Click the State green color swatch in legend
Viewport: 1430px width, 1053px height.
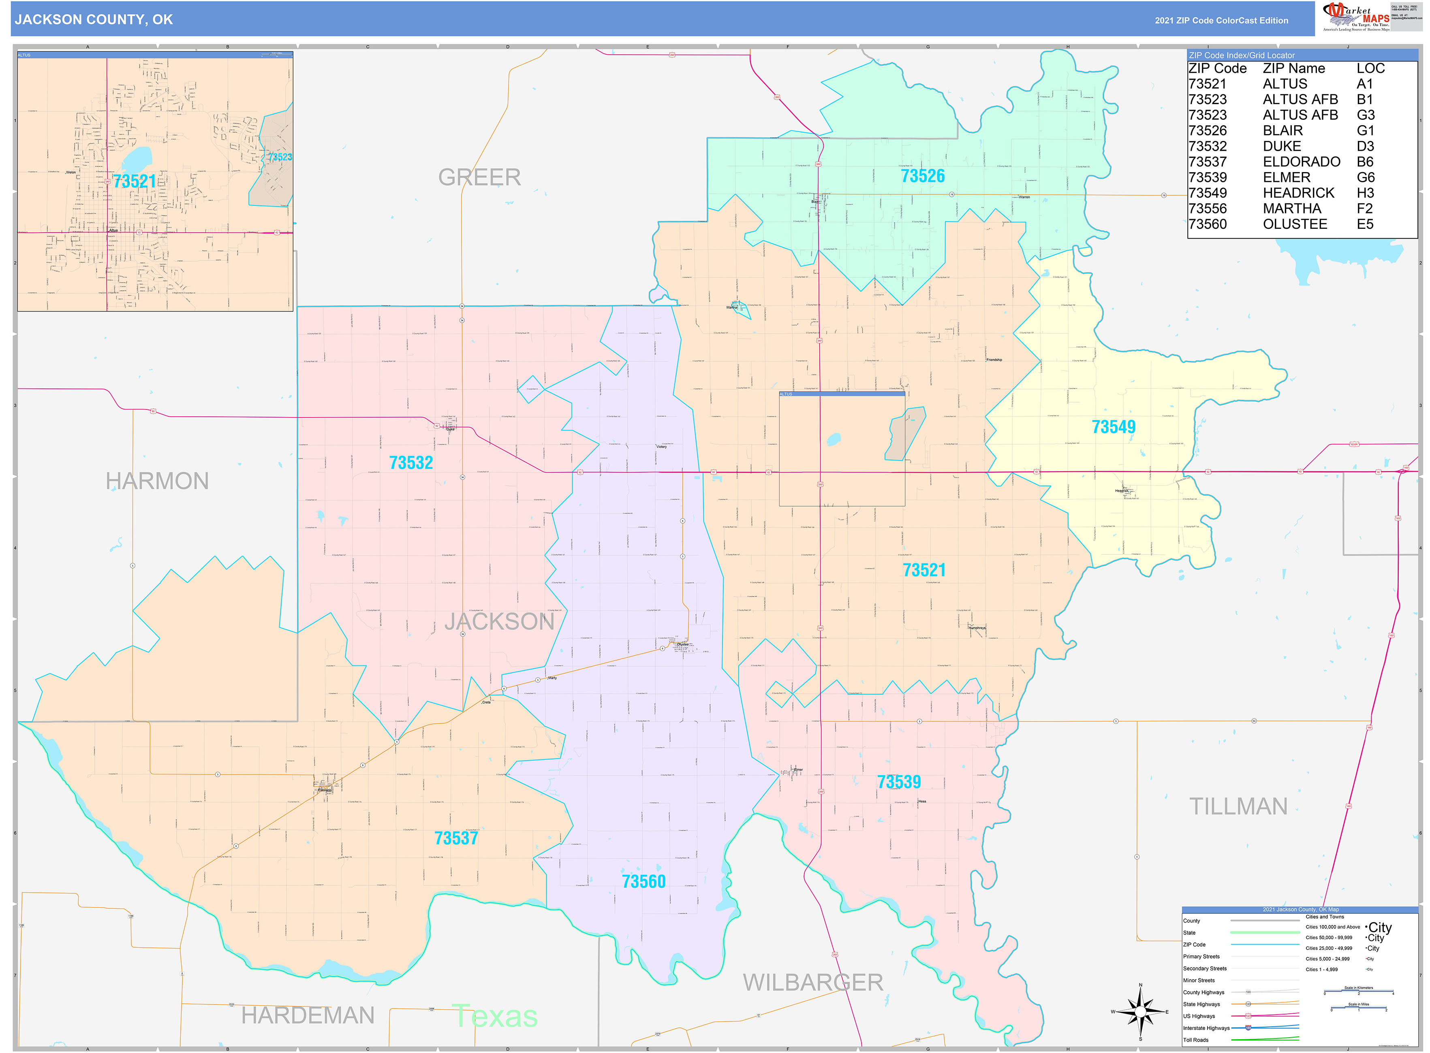click(x=1265, y=932)
